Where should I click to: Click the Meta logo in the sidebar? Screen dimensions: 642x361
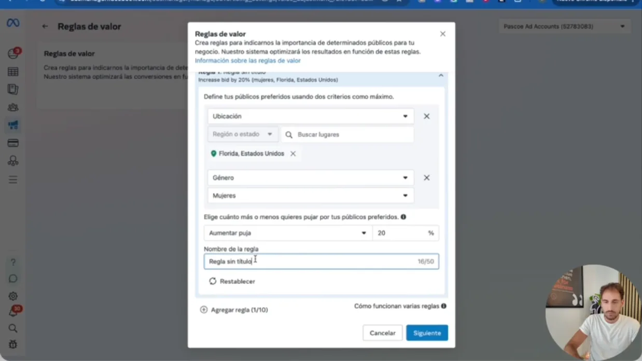pyautogui.click(x=13, y=23)
